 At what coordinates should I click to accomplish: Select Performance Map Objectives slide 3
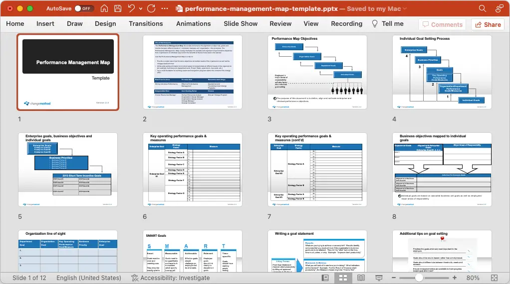[x=317, y=72]
